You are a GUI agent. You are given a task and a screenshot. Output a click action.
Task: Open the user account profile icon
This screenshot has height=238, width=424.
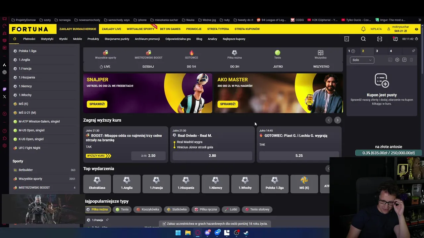(x=389, y=29)
